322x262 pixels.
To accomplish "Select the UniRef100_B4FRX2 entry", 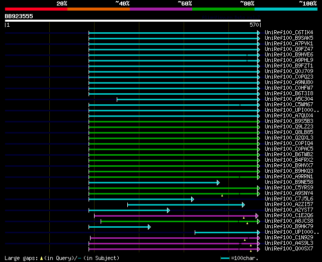I will (289, 160).
